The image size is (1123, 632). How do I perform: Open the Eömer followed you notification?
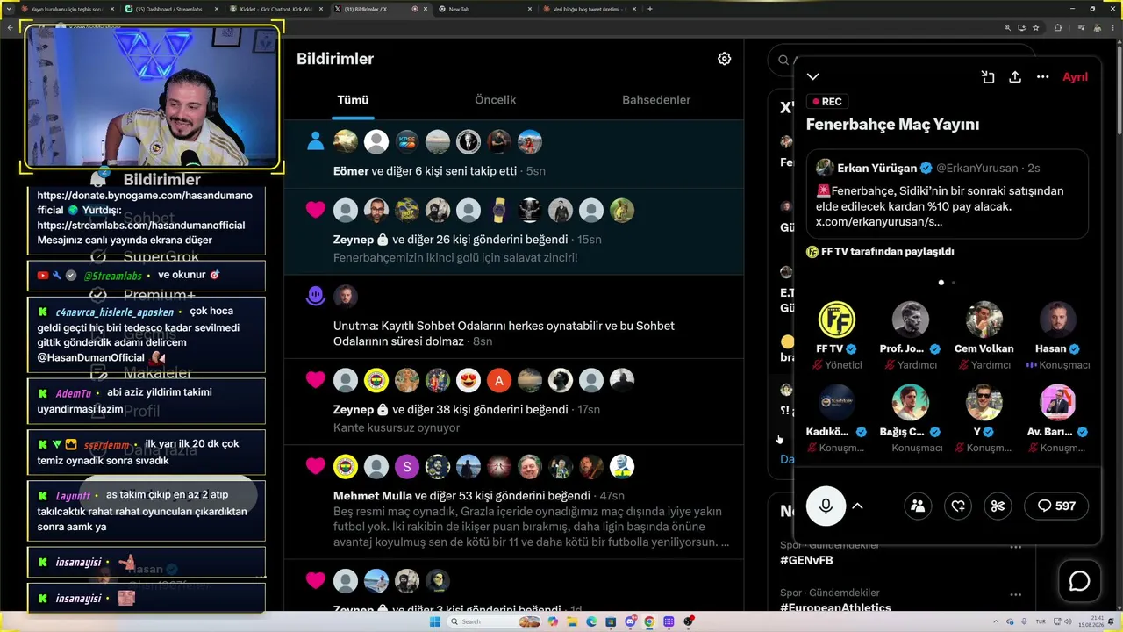coord(513,154)
